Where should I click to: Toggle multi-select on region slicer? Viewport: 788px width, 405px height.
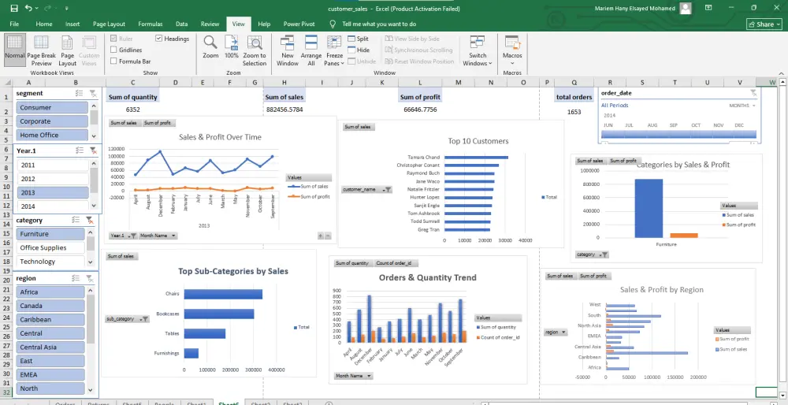[x=76, y=278]
